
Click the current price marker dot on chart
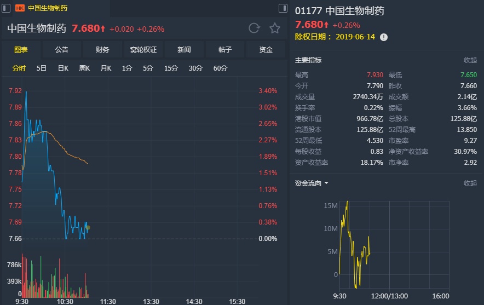click(x=88, y=228)
